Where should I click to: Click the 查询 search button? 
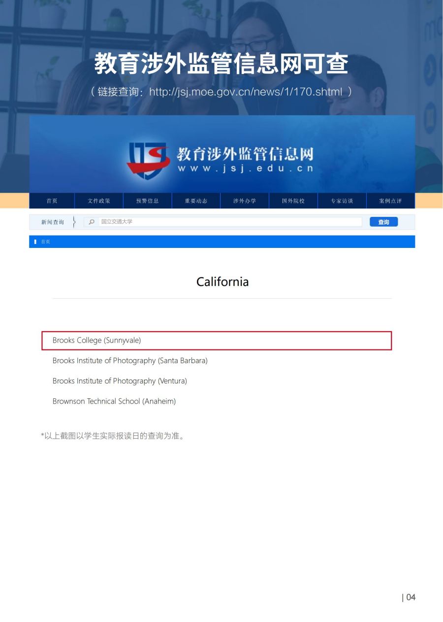[383, 222]
